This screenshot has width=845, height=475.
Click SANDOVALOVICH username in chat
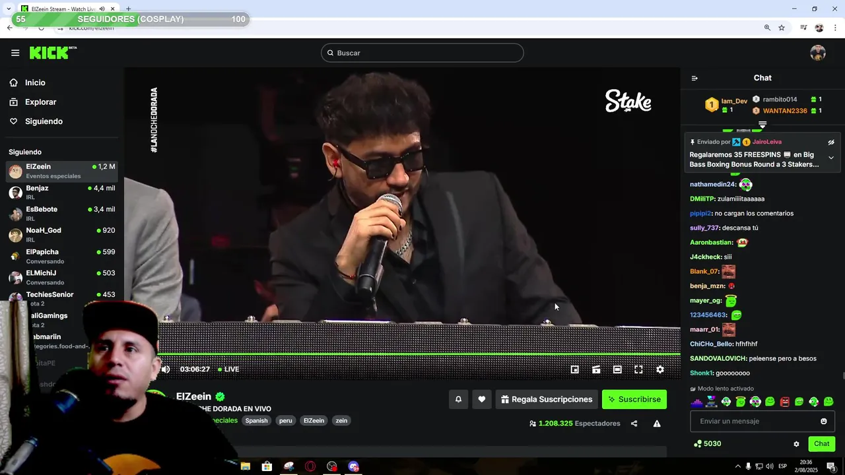[718, 358]
